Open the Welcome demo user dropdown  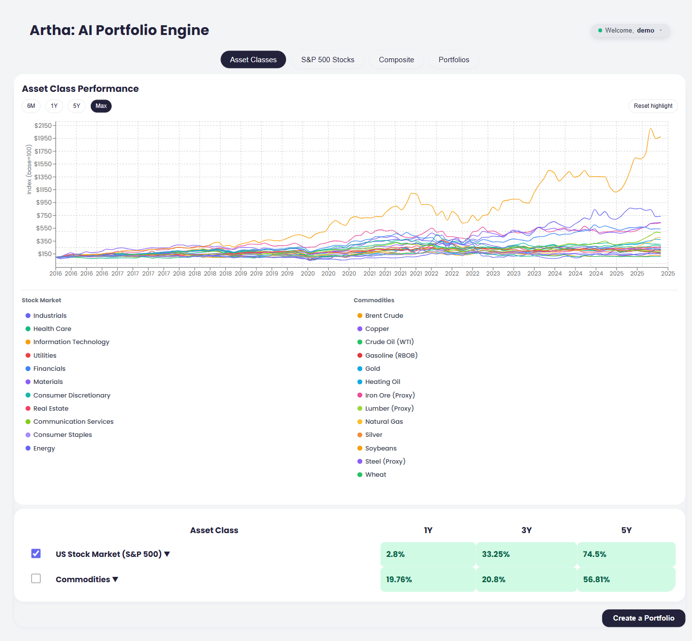[x=630, y=30]
